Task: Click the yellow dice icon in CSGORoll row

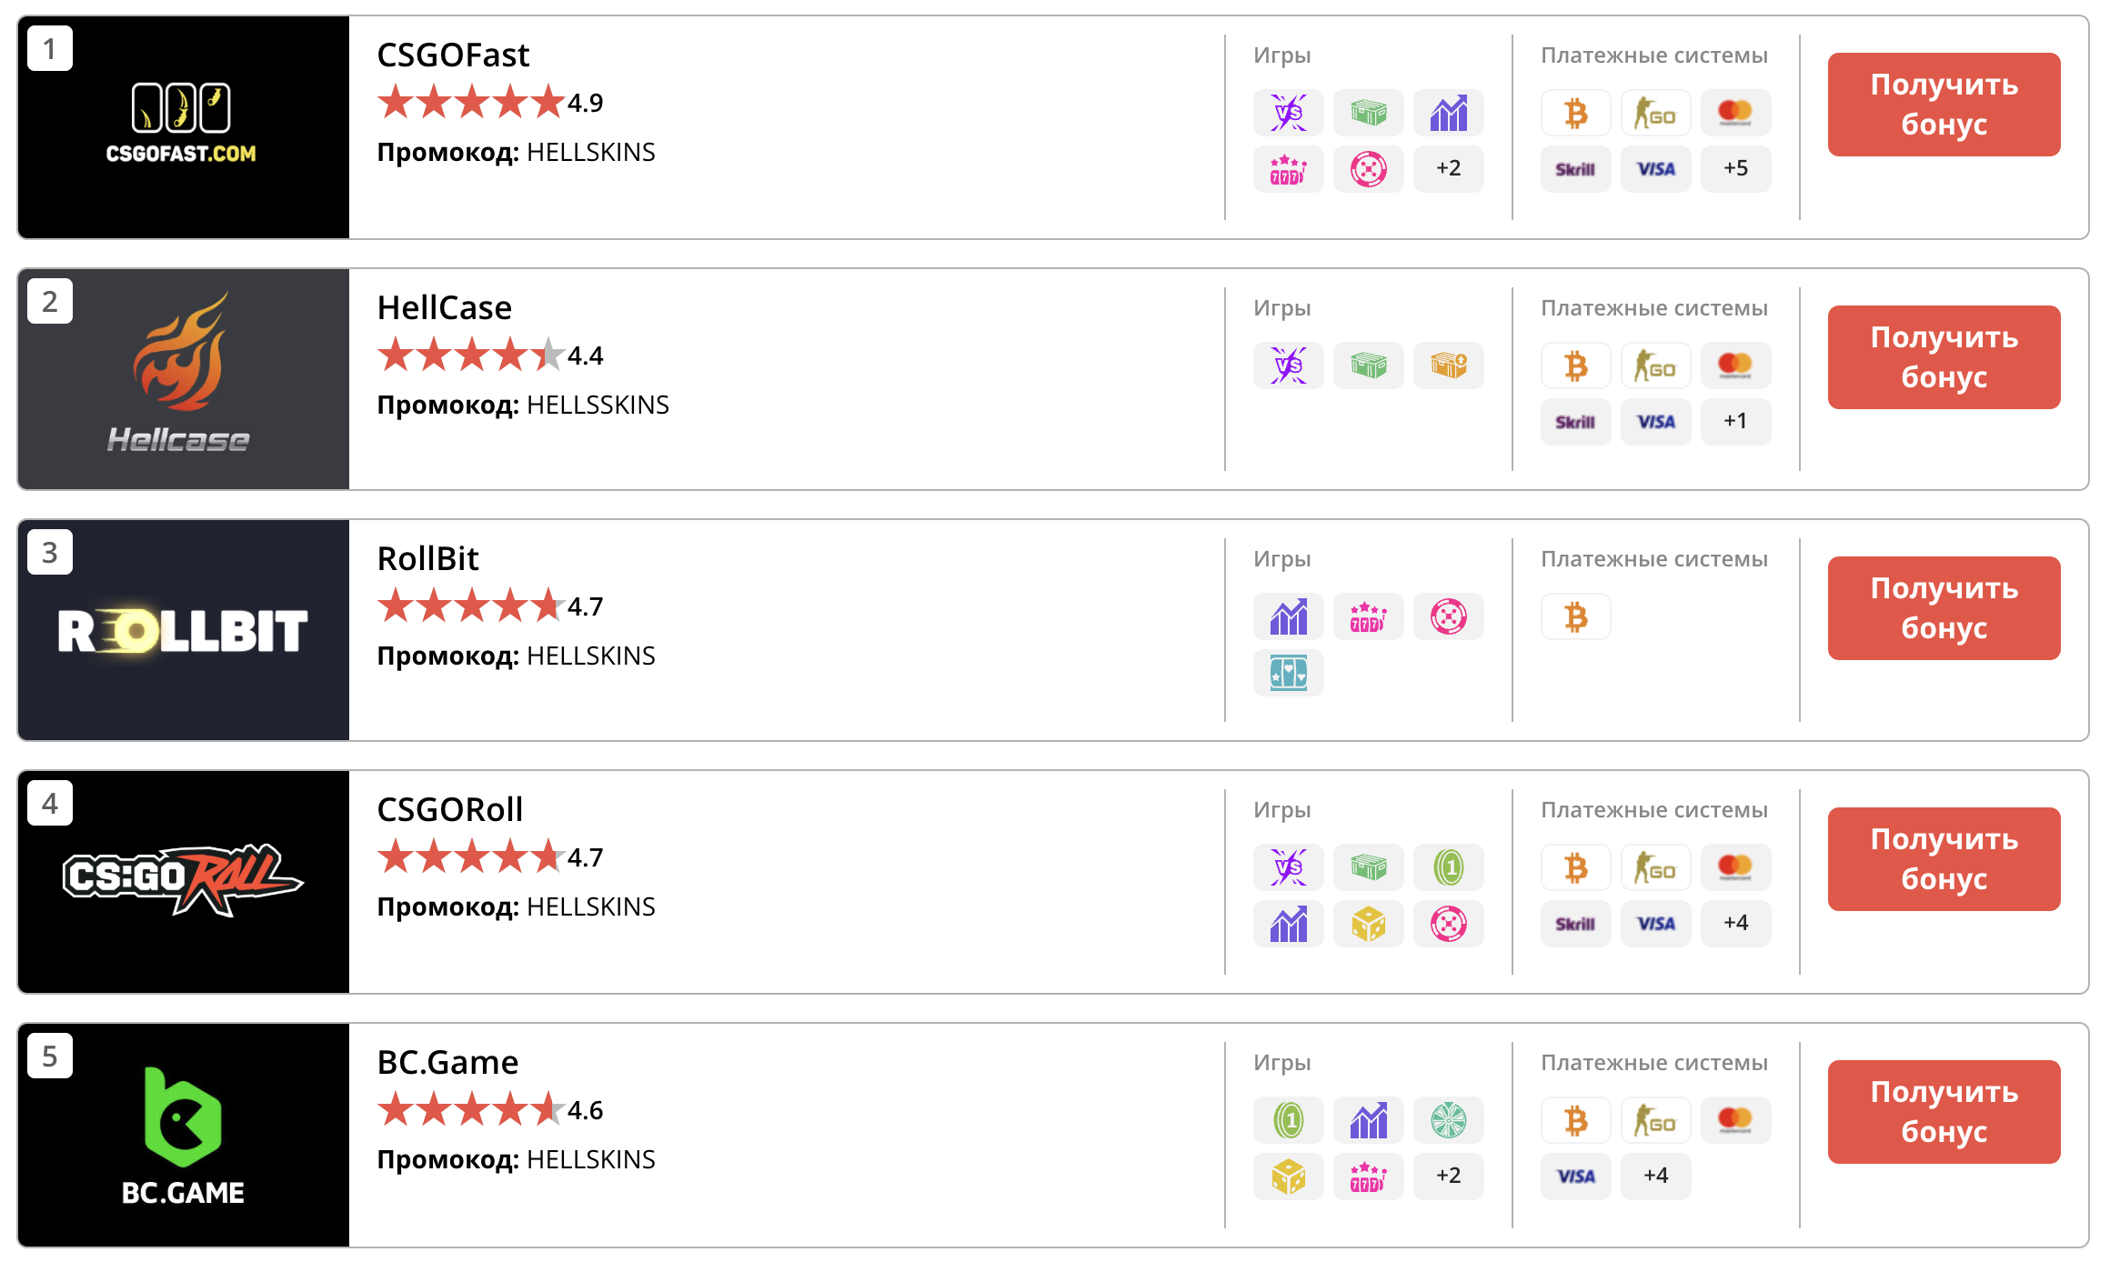Action: click(x=1368, y=924)
